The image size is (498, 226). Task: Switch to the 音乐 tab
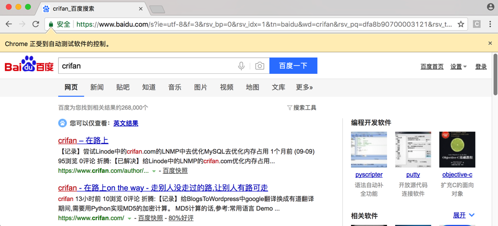[175, 87]
